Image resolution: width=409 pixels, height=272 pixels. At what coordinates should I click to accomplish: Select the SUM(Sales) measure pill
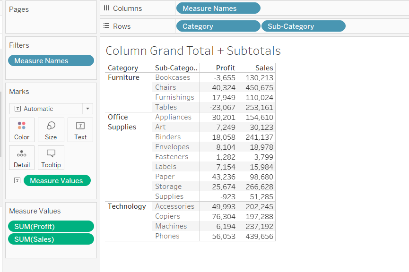pyautogui.click(x=51, y=239)
